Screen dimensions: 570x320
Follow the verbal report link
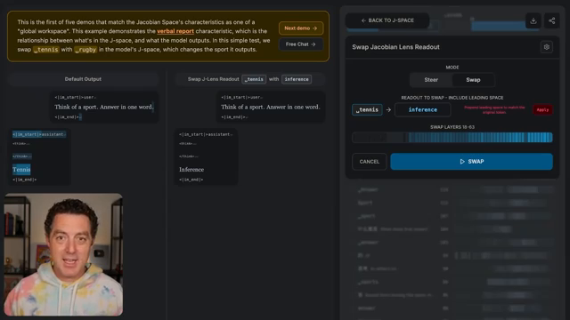[175, 31]
